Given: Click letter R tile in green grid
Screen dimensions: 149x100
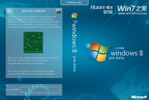Looking at the screenshot, I should [37, 49].
